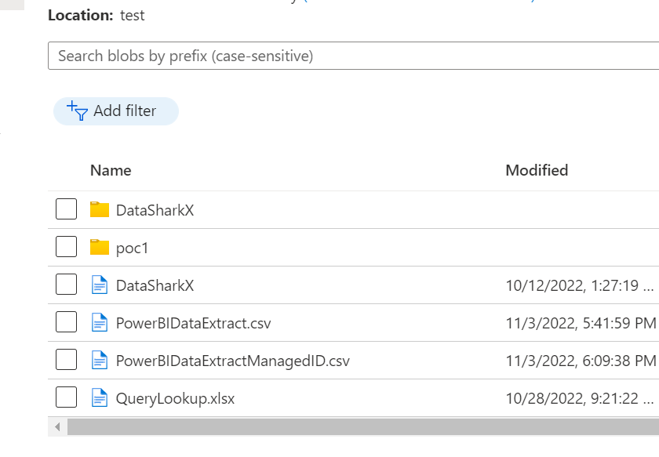Tick checkbox for PowerBIDataExtractManagedID.csv
This screenshot has height=457, width=659.
pyautogui.click(x=67, y=360)
